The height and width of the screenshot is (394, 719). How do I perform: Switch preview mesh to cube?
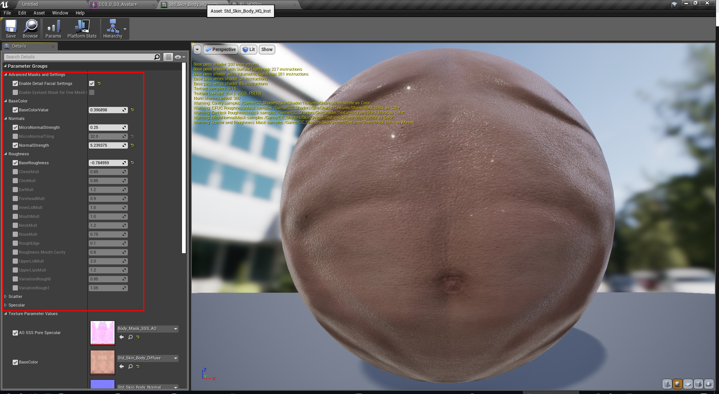pyautogui.click(x=698, y=384)
